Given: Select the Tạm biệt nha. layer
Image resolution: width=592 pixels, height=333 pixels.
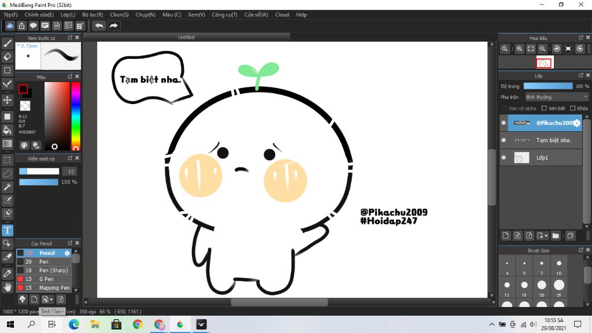Looking at the screenshot, I should click(x=541, y=140).
